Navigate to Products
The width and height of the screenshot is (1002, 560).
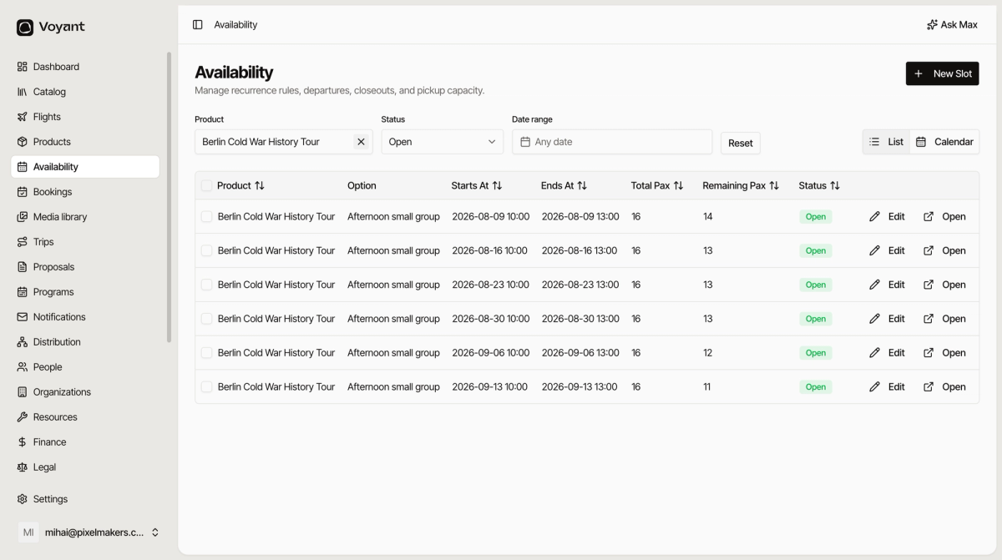(85, 142)
